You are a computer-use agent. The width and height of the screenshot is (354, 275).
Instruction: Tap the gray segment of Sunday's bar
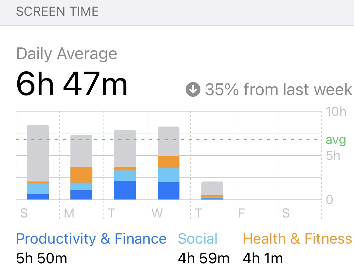click(38, 153)
